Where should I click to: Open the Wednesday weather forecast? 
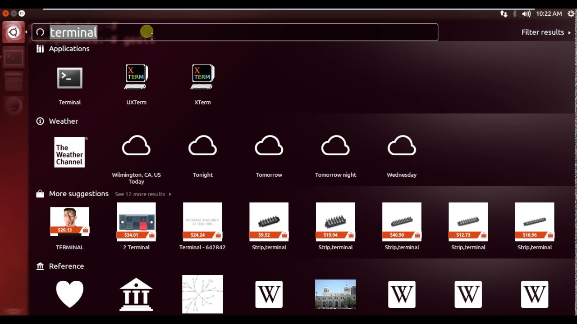click(402, 146)
